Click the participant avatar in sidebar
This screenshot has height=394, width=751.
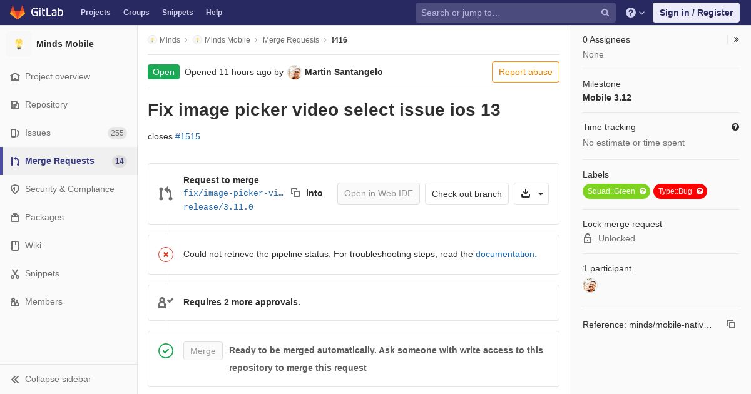590,286
